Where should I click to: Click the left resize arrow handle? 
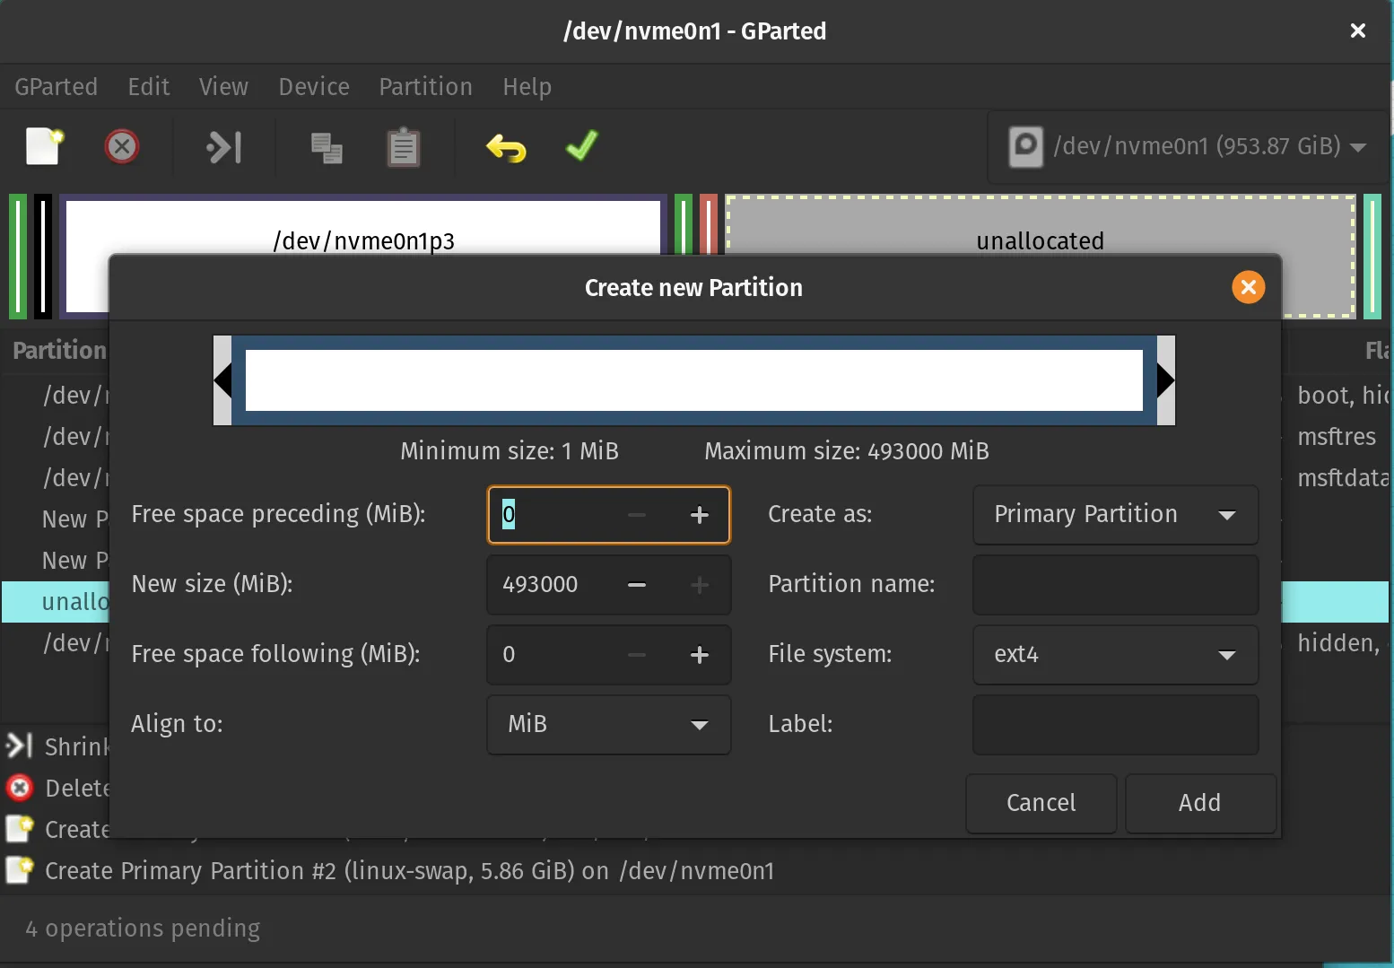pyautogui.click(x=222, y=380)
